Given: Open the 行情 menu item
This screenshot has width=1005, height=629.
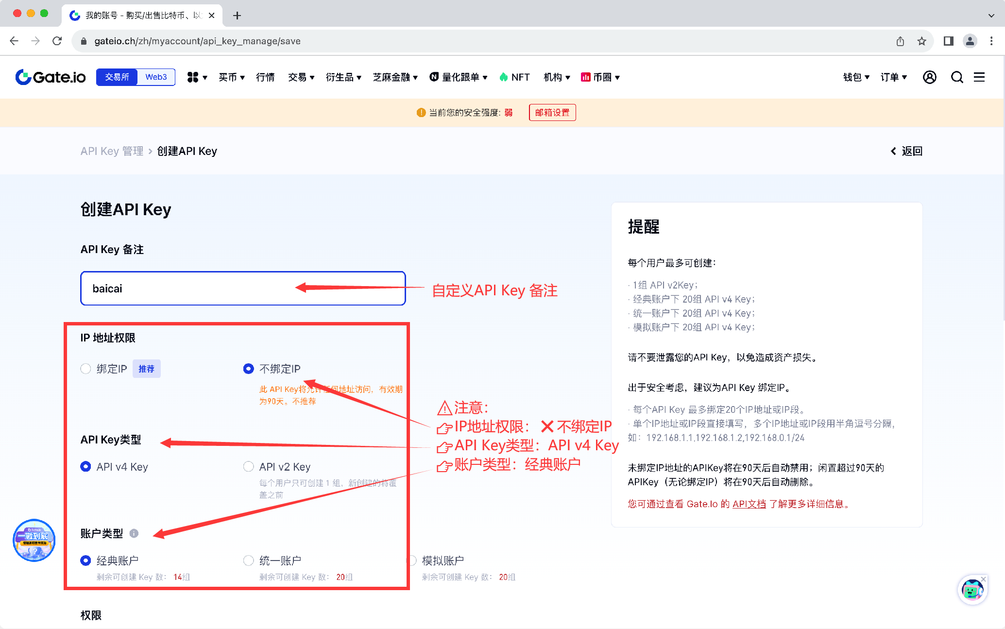Looking at the screenshot, I should 265,77.
